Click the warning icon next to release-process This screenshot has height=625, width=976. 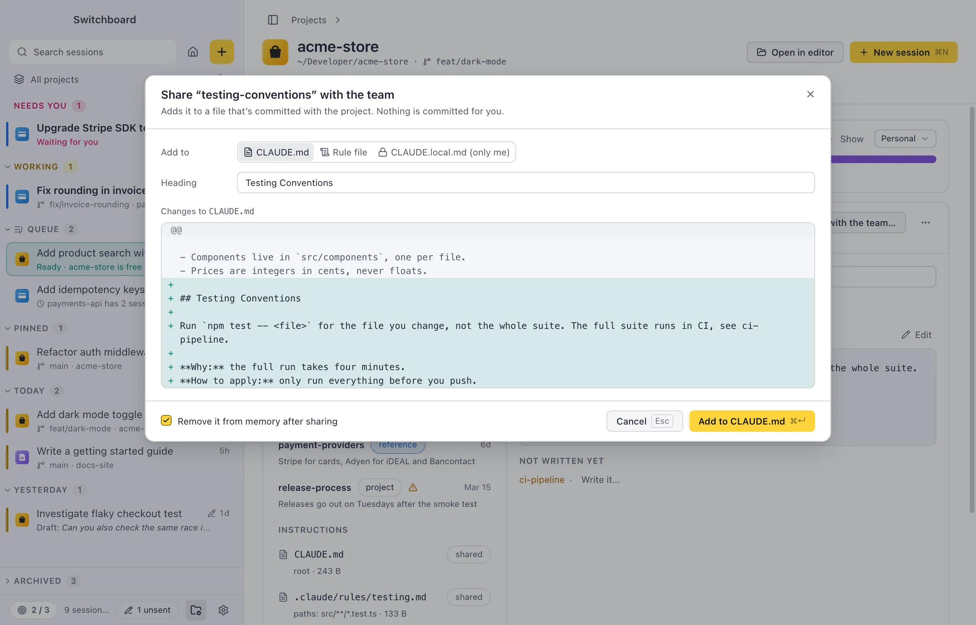413,487
